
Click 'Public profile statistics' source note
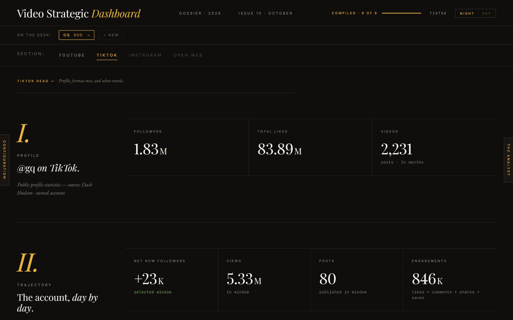pyautogui.click(x=55, y=189)
